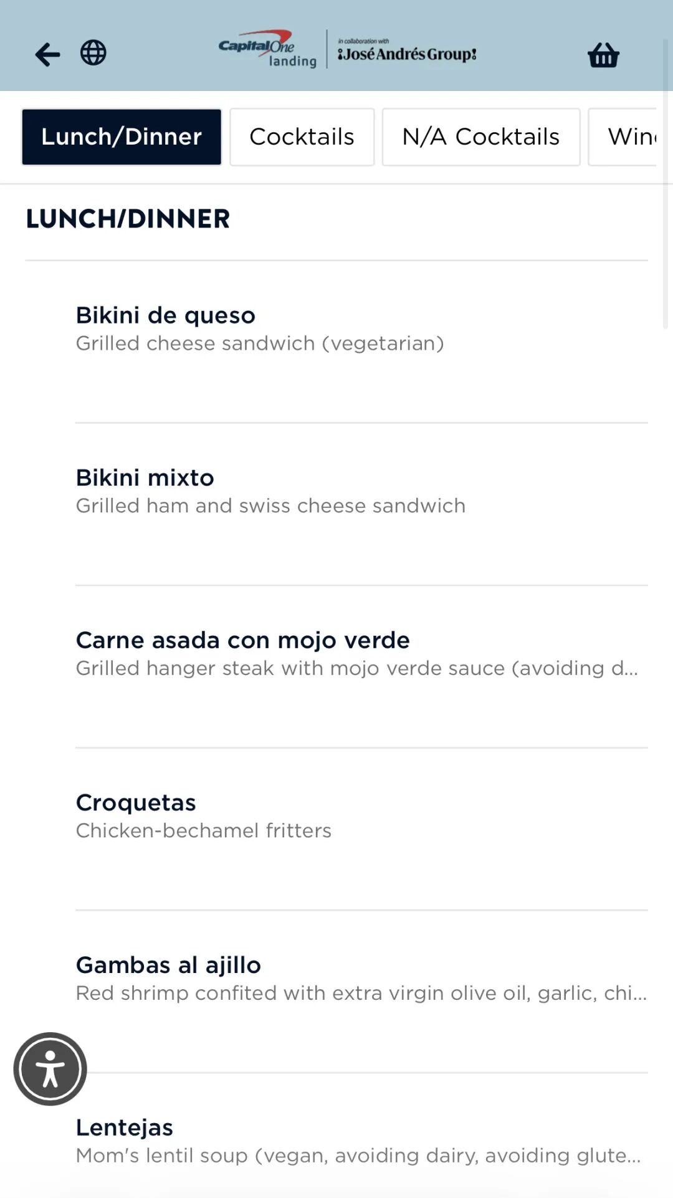Open the Bikini mixto item
The width and height of the screenshot is (673, 1198).
coord(361,504)
